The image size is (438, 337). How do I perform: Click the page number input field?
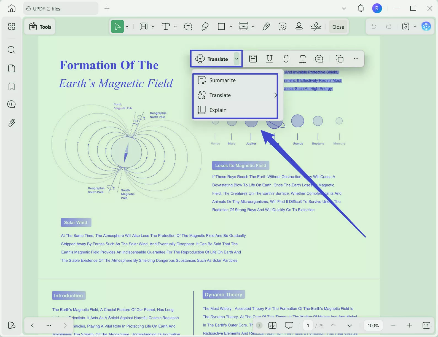(x=308, y=325)
